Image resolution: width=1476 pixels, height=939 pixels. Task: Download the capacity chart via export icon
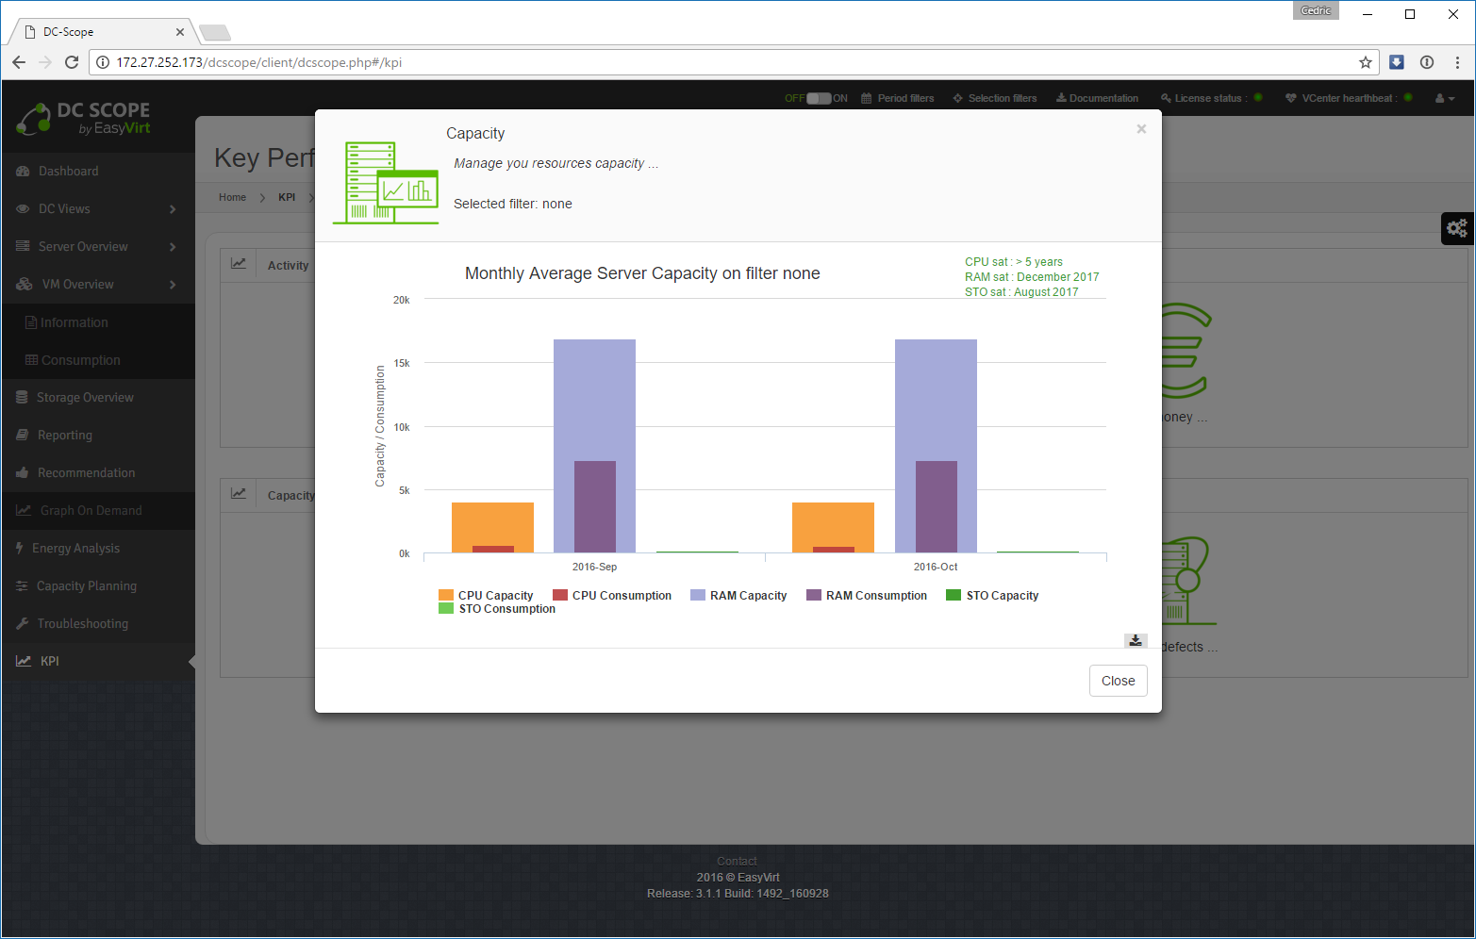coord(1136,640)
